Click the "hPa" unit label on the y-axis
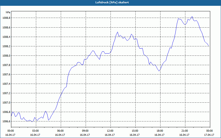Screen dimensions: 221x138 8,12
